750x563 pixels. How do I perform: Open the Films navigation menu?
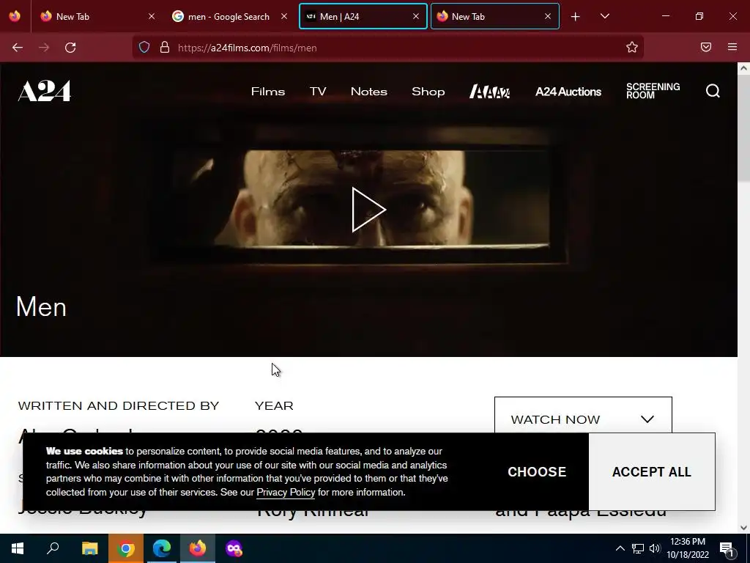point(268,92)
